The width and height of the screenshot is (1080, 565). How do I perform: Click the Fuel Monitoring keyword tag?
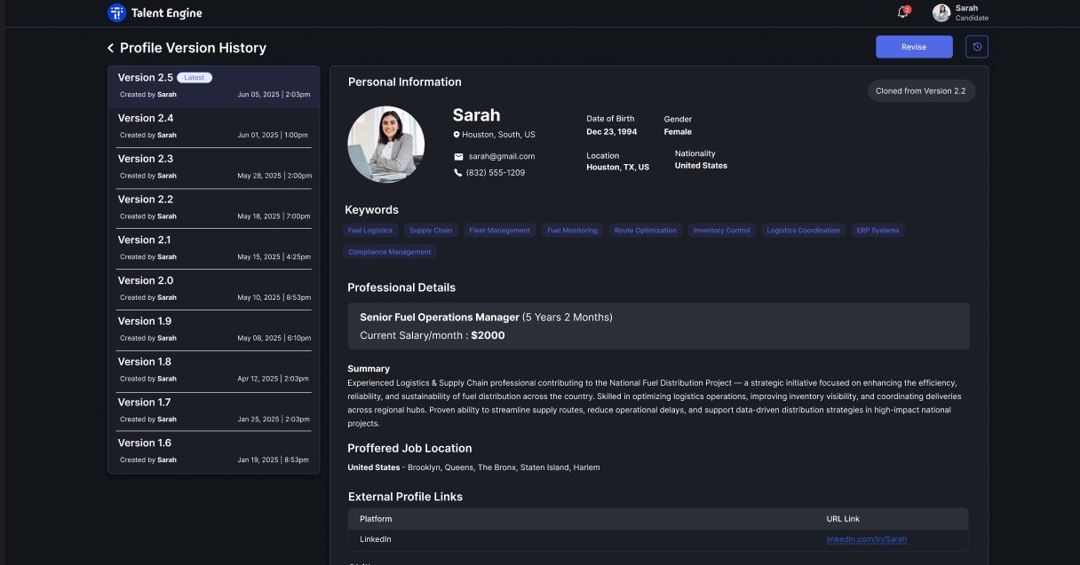pos(572,231)
